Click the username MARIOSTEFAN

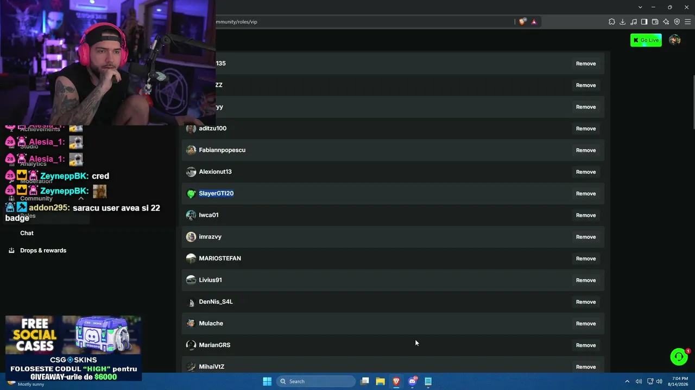[220, 258]
